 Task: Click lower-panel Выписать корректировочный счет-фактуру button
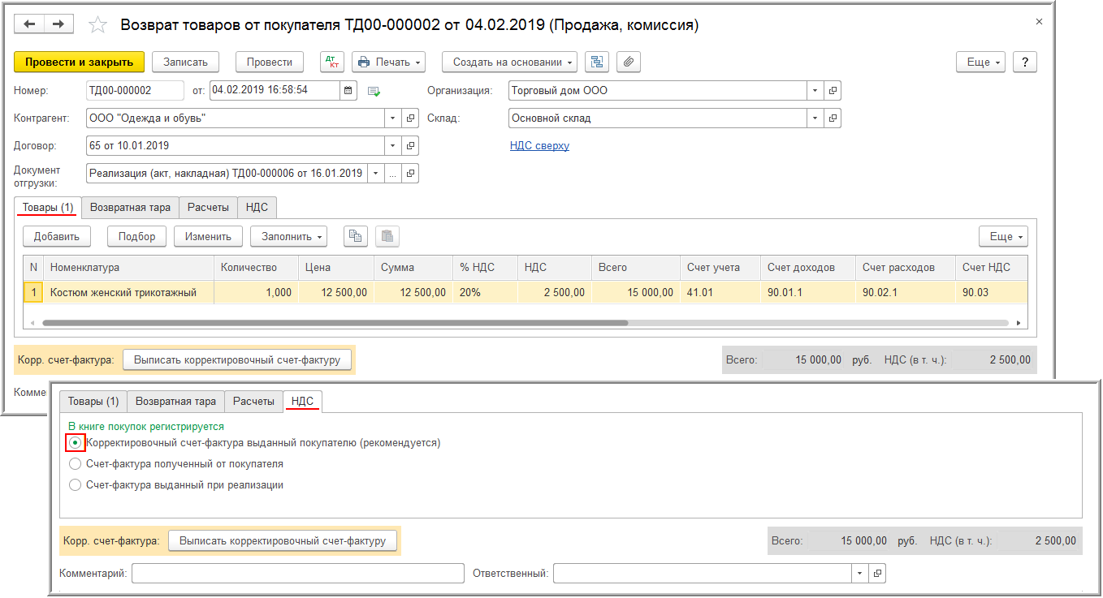[x=283, y=540]
